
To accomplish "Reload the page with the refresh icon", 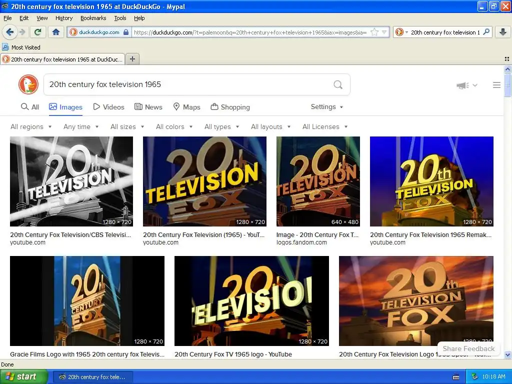I will click(x=38, y=32).
